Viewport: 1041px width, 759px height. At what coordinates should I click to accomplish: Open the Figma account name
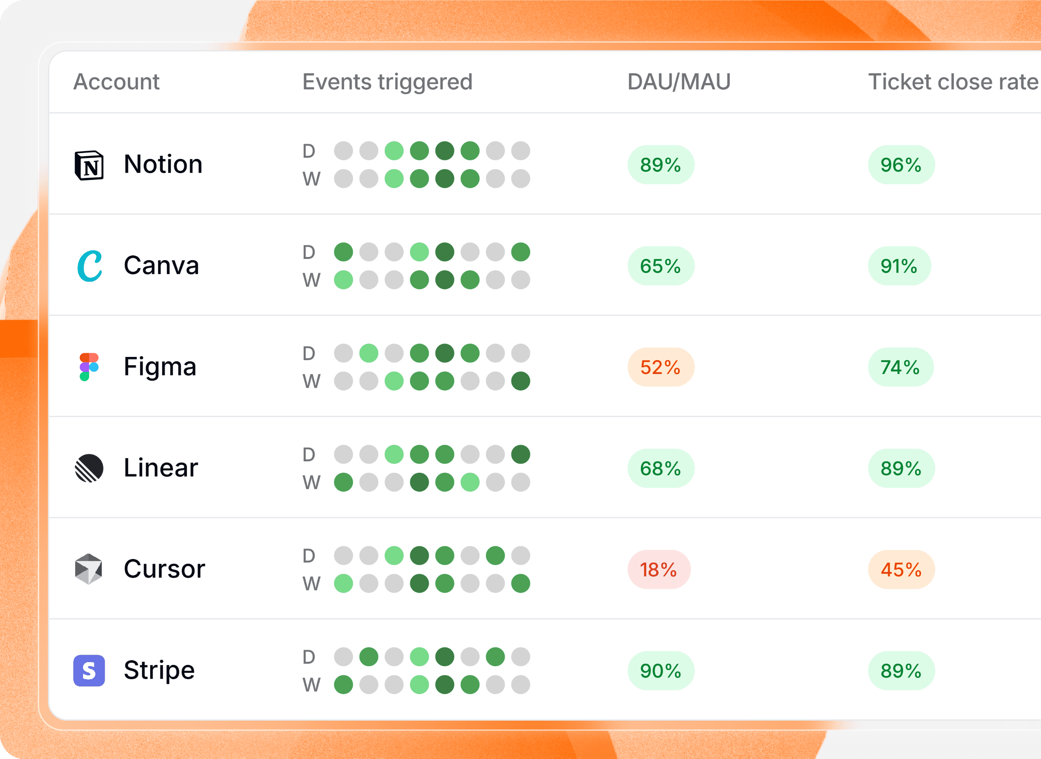pyautogui.click(x=160, y=367)
